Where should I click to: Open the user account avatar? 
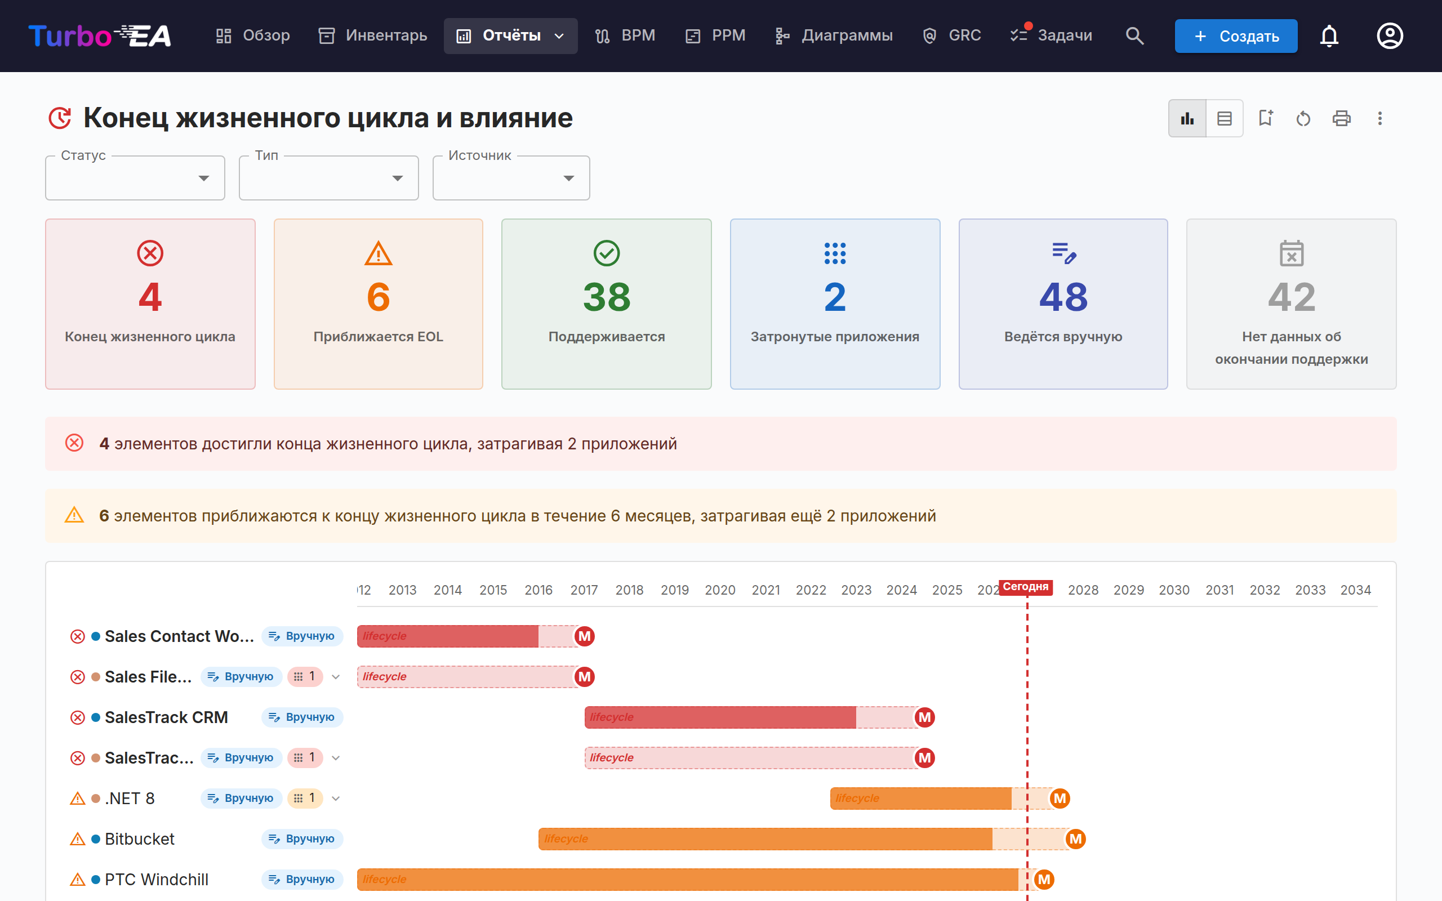pyautogui.click(x=1390, y=35)
